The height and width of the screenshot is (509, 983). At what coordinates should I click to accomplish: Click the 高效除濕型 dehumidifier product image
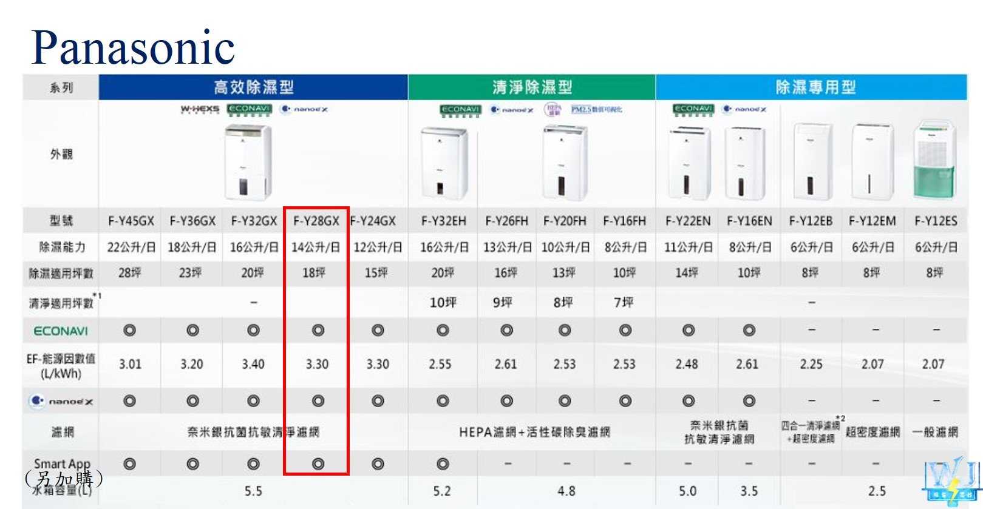(247, 162)
